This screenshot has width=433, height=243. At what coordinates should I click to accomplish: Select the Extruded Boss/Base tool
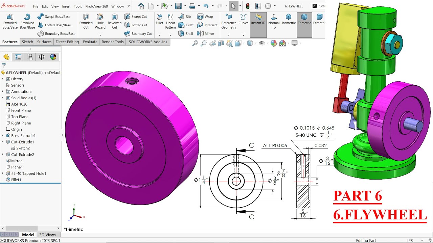point(10,22)
